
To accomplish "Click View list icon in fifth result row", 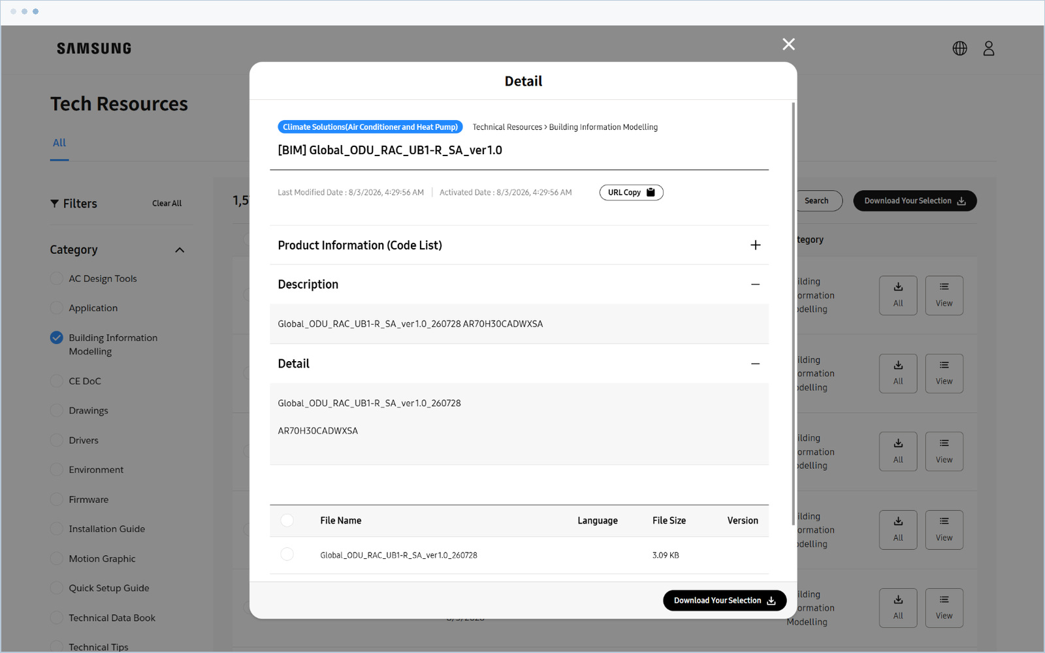I will tap(944, 608).
